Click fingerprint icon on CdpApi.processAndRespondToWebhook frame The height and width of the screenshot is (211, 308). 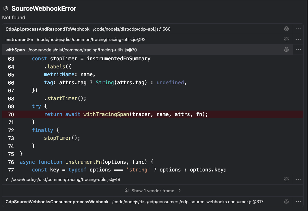pos(286,29)
